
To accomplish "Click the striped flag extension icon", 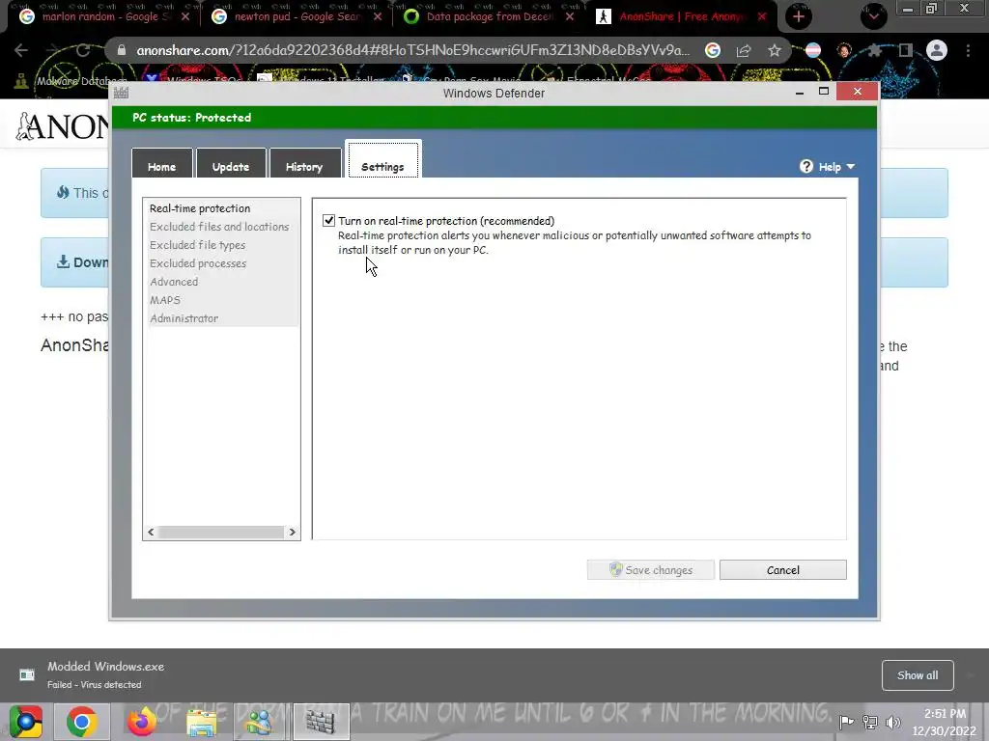I will pyautogui.click(x=813, y=50).
